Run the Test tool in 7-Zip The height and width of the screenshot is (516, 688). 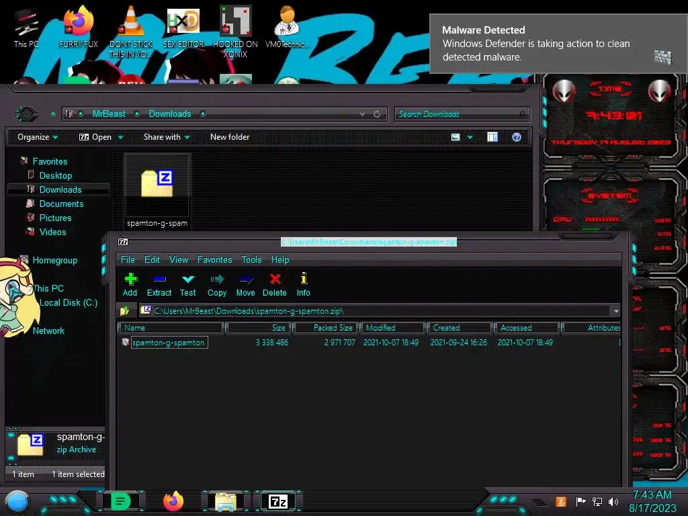[188, 285]
